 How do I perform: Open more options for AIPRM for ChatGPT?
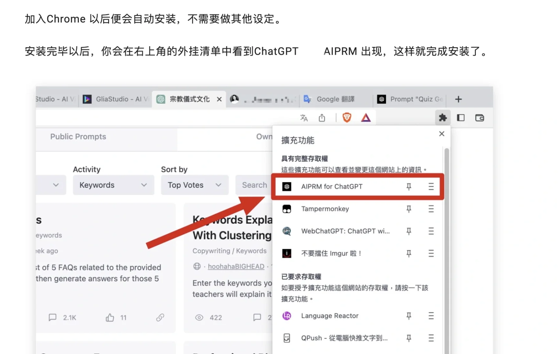coord(431,187)
